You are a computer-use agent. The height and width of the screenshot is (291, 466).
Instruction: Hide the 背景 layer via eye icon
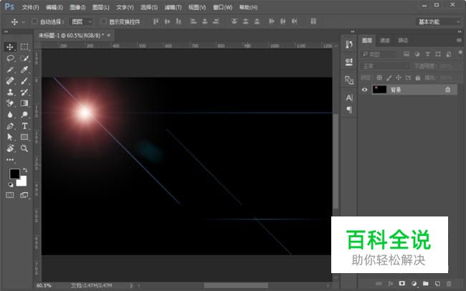(x=364, y=90)
